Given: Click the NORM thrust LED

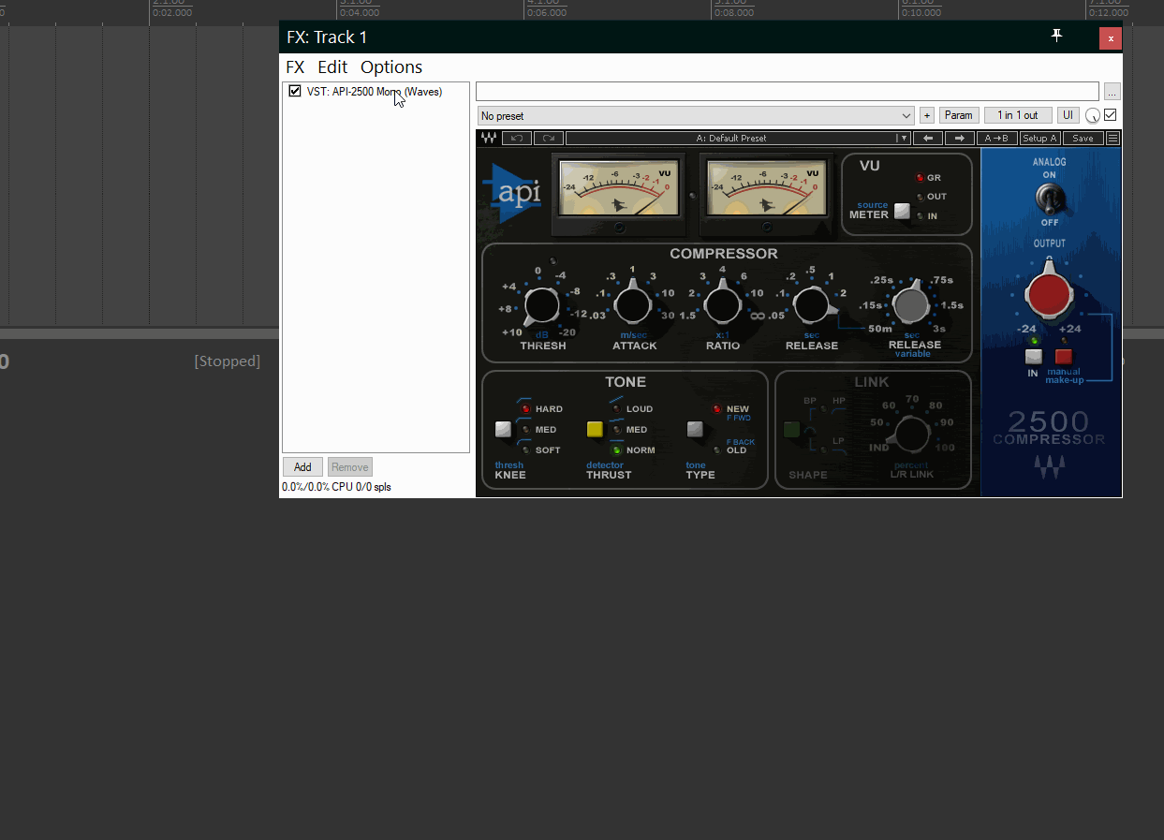Looking at the screenshot, I should click(x=616, y=450).
